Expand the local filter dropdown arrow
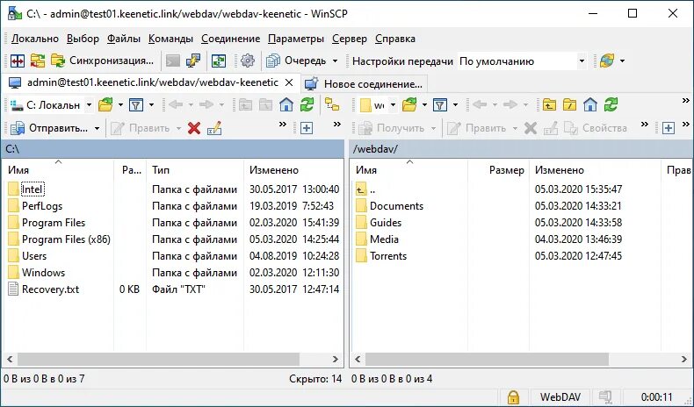 point(151,104)
